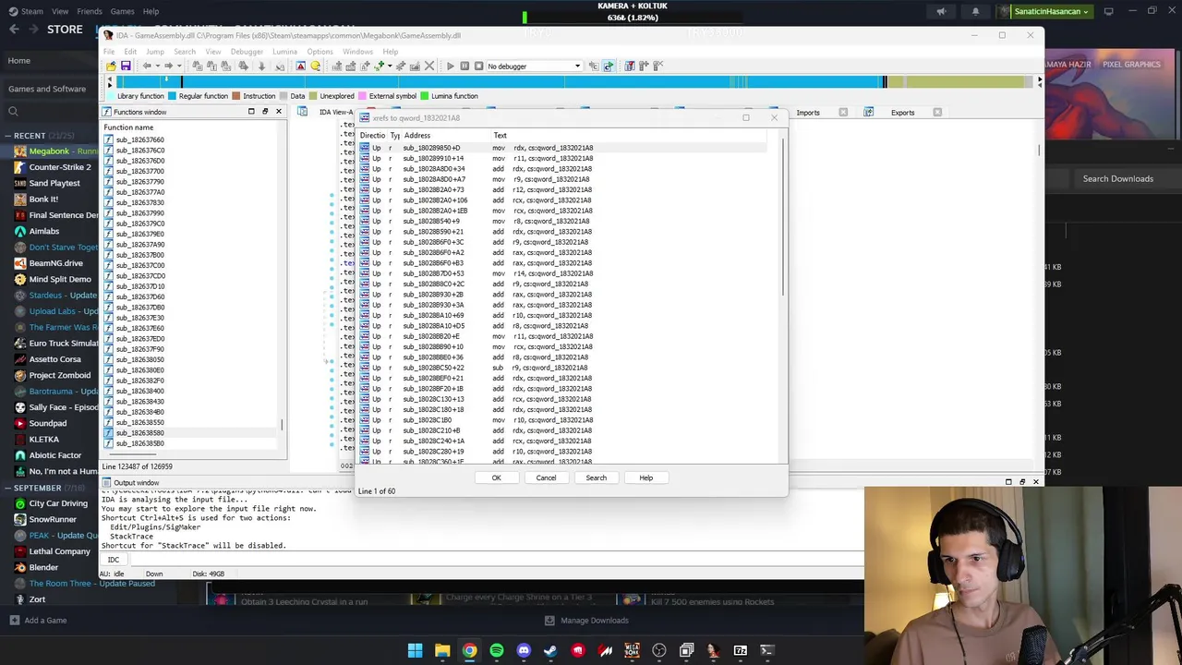Expand the back-history dropdown arrow
Screen dimensions: 1182x665
coord(157,66)
